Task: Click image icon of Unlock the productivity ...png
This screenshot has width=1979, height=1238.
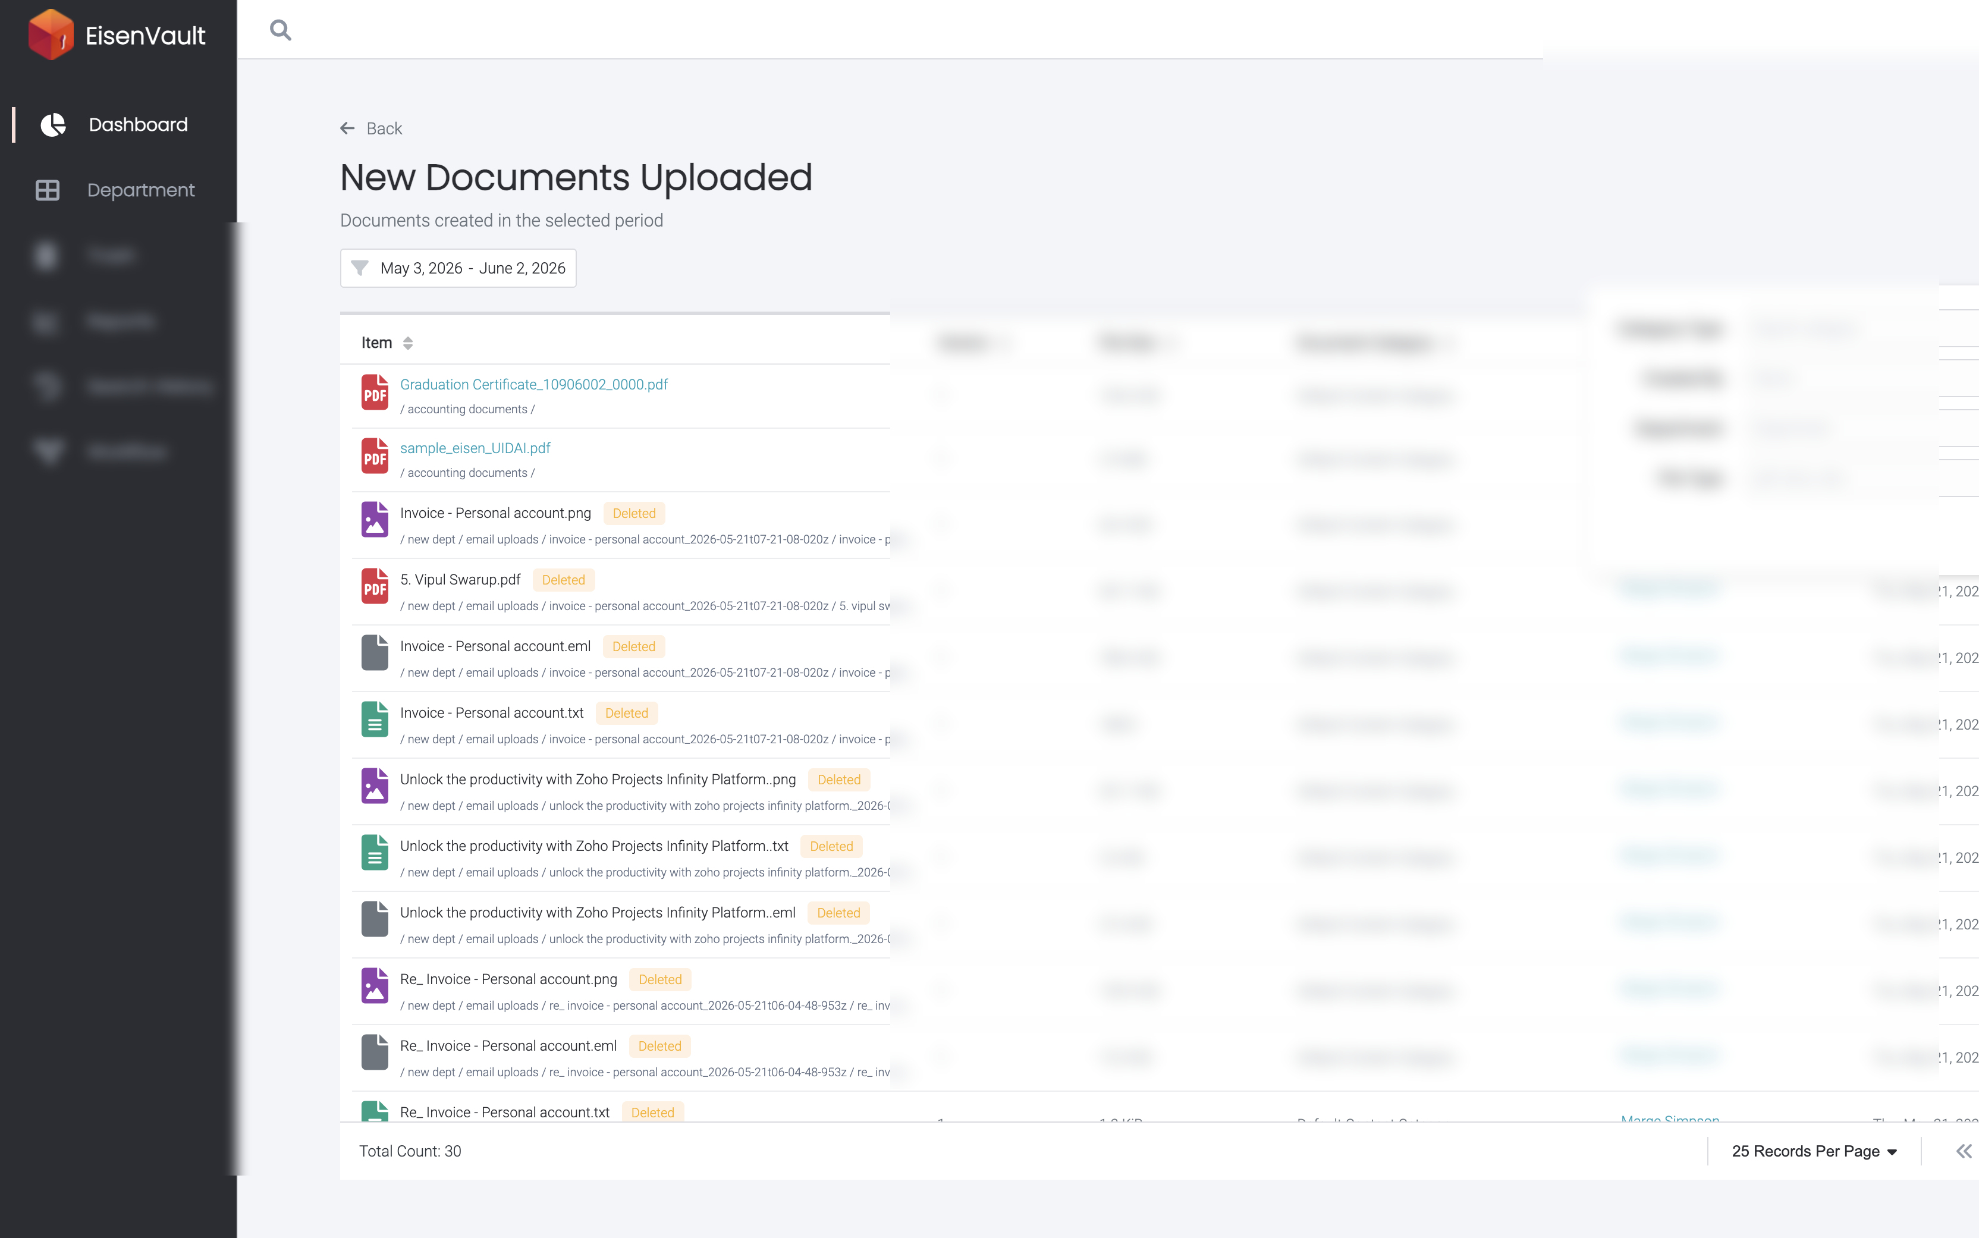Action: click(375, 786)
